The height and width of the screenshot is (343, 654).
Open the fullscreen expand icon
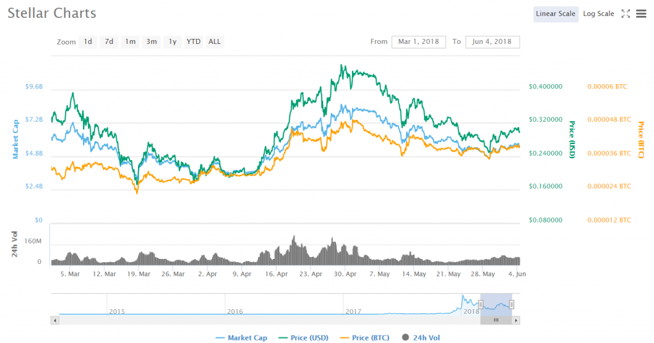(625, 14)
